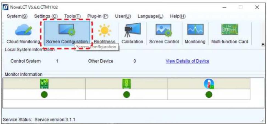The image size is (267, 124).
Task: Click the Service Status label
Action: [18, 120]
